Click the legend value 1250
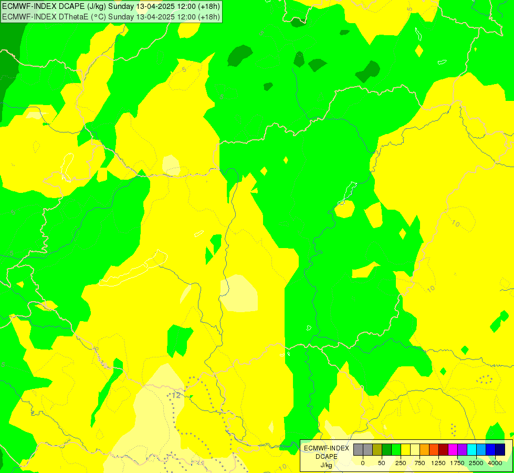 pos(438,463)
